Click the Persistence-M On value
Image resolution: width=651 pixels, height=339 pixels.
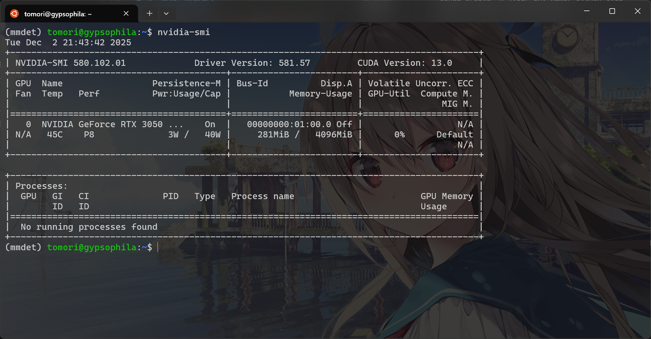coord(210,124)
